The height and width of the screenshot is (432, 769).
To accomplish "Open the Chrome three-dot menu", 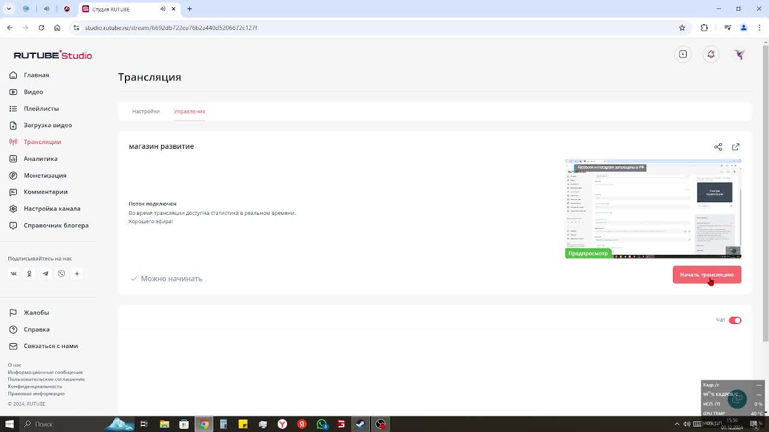I will 759,28.
